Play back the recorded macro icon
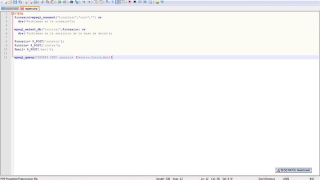 (140, 2)
